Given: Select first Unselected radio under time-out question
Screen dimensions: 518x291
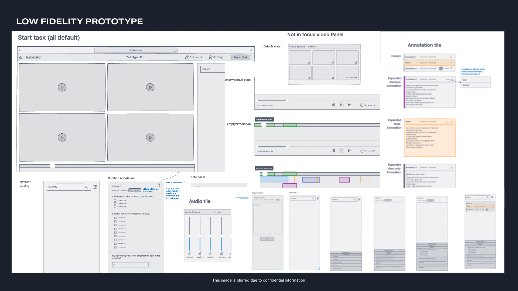Looking at the screenshot, I should [x=115, y=200].
